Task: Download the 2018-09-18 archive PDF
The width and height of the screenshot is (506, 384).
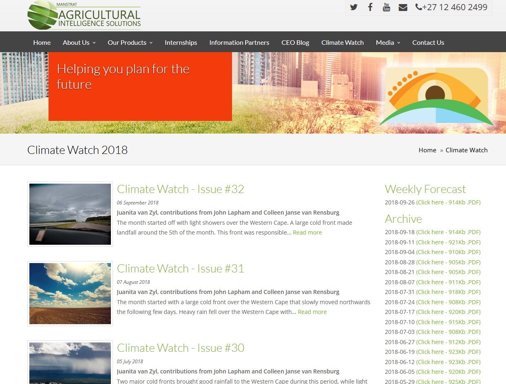Action: pos(448,232)
